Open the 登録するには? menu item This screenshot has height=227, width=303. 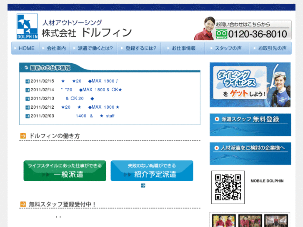pos(139,48)
